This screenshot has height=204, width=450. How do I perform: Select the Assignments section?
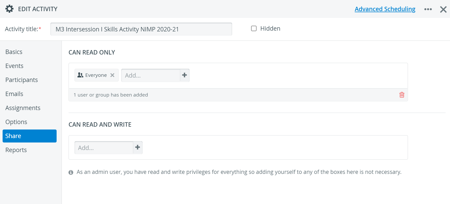coord(23,108)
